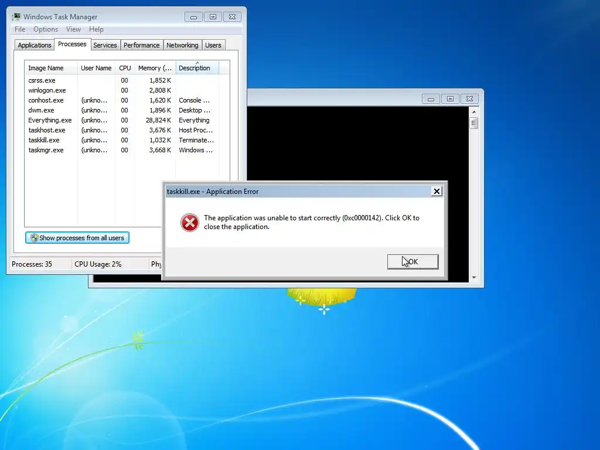Sort by CPU column header
The width and height of the screenshot is (600, 450).
[x=125, y=68]
